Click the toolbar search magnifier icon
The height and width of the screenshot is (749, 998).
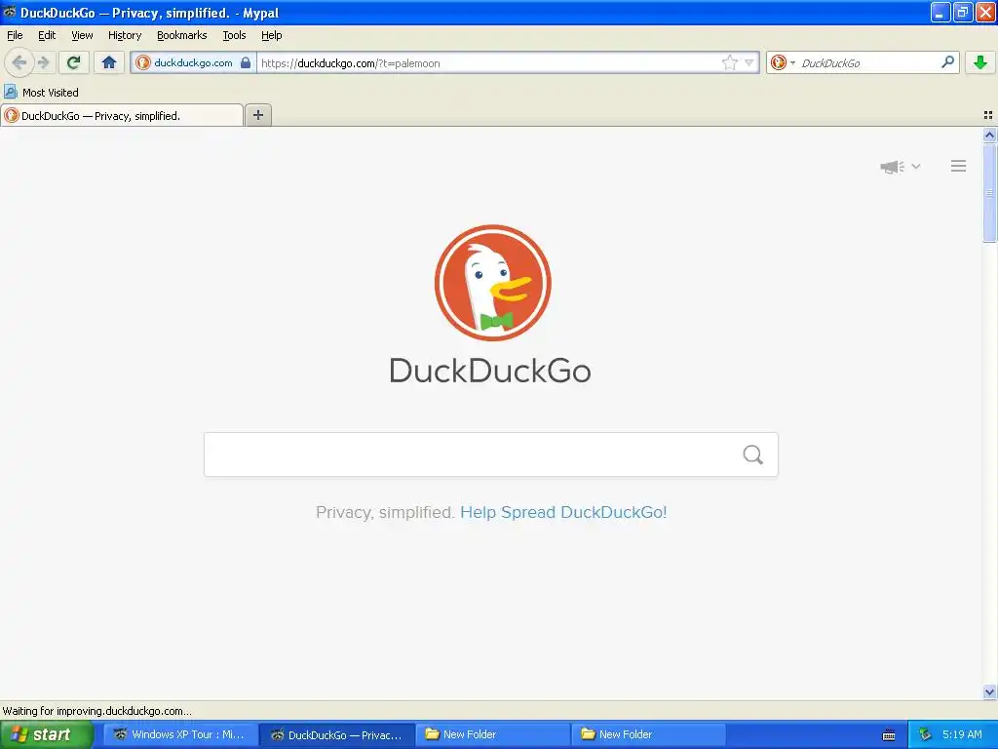click(x=947, y=62)
